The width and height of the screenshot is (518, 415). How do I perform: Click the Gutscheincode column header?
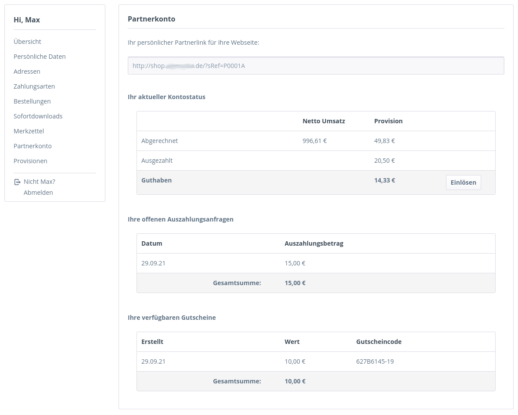378,342
